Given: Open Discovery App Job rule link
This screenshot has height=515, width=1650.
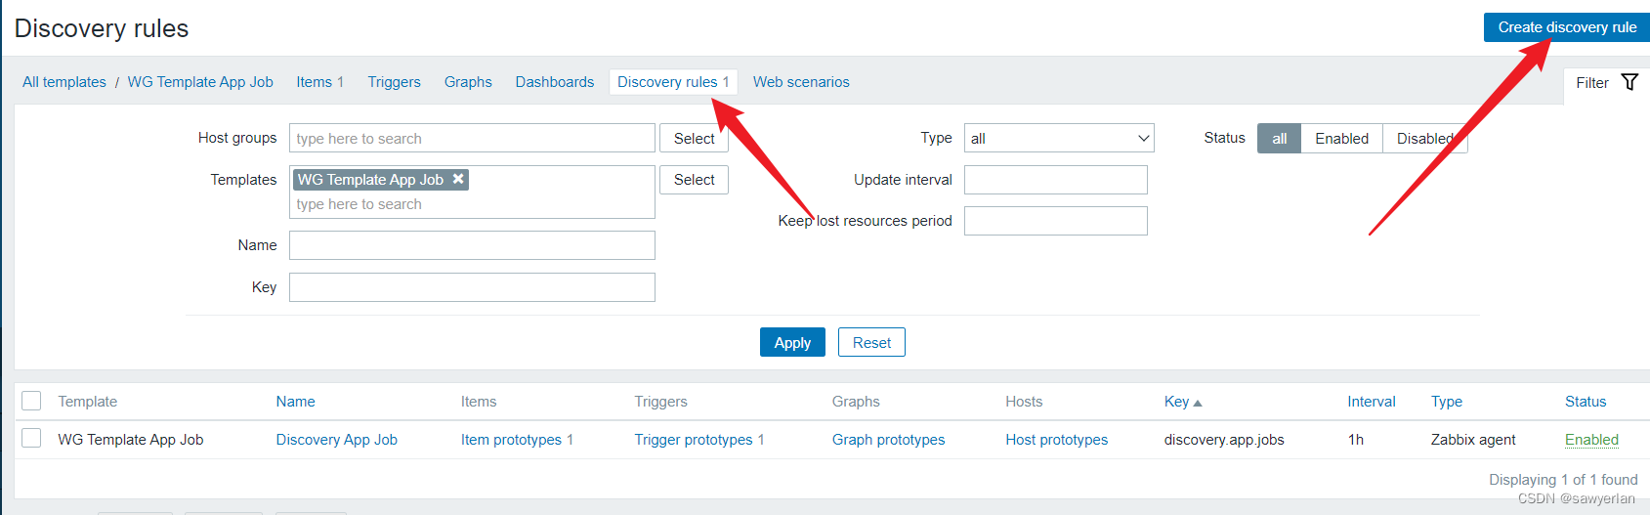Looking at the screenshot, I should click(336, 440).
